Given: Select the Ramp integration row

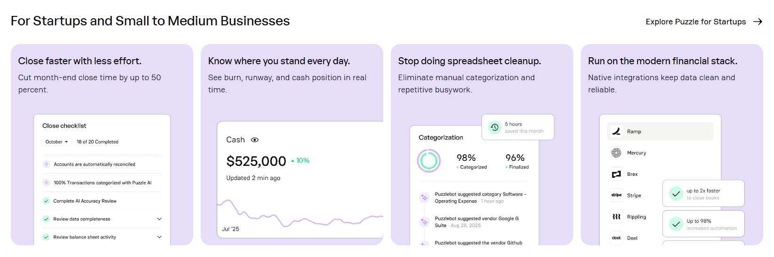Looking at the screenshot, I should (660, 132).
